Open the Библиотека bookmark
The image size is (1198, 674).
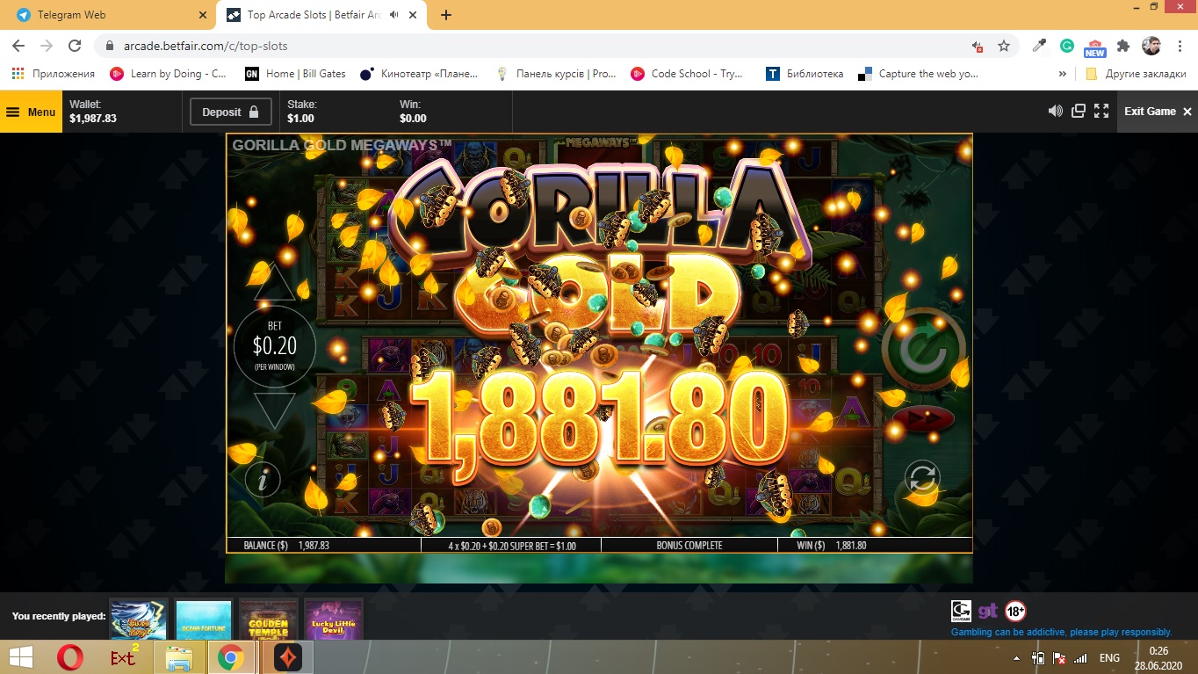pyautogui.click(x=805, y=74)
